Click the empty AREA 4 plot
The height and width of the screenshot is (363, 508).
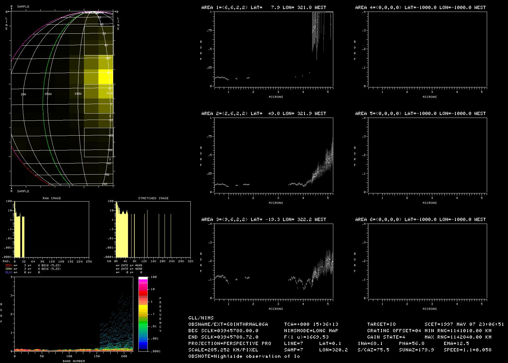tap(427, 49)
